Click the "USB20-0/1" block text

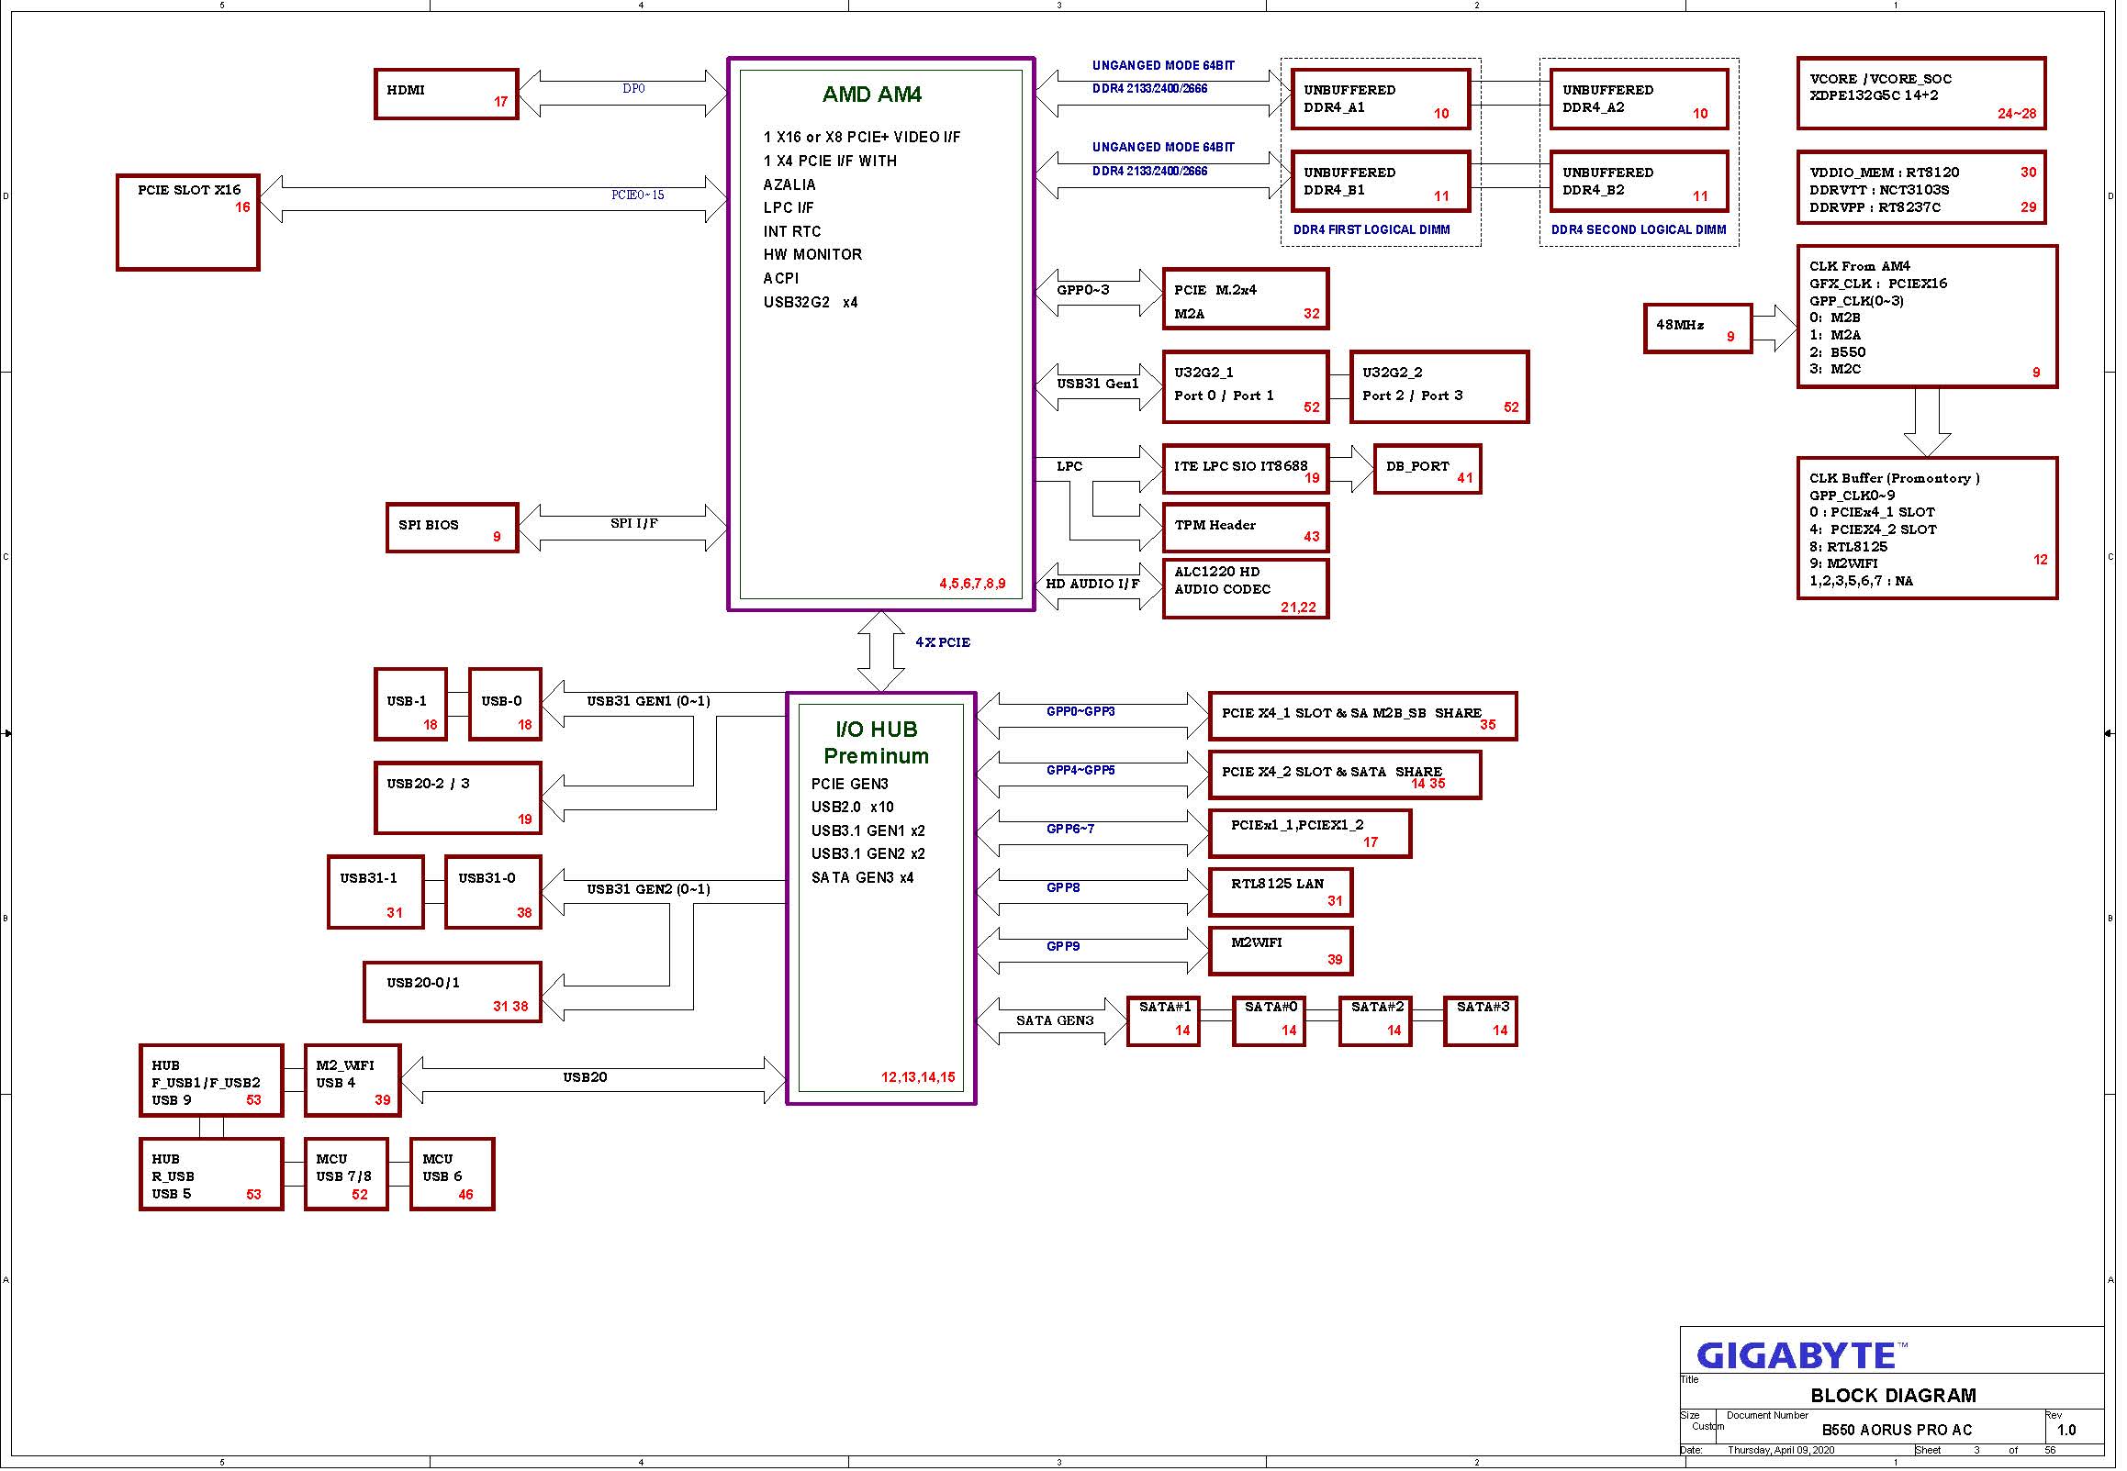click(423, 984)
